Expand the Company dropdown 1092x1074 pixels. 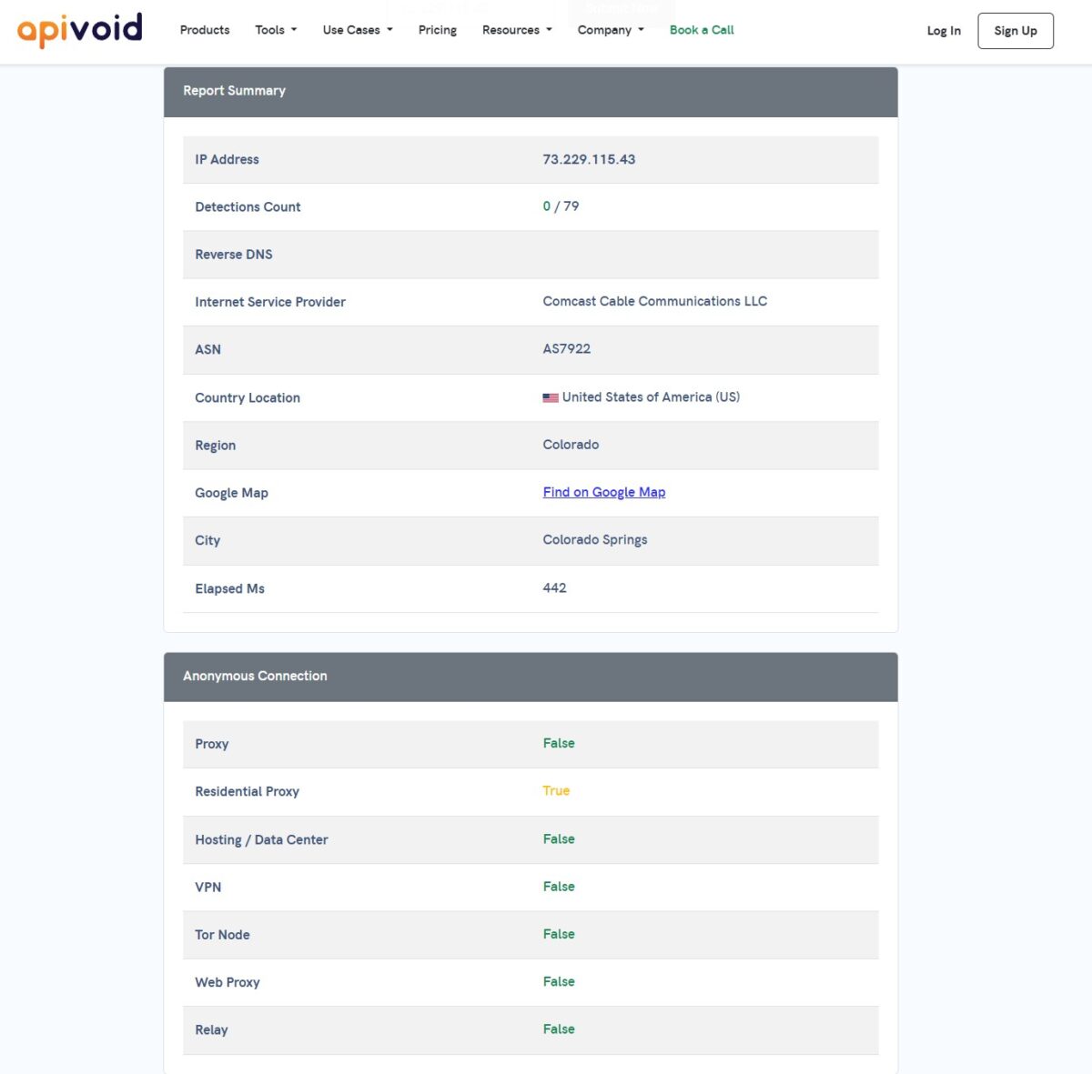(x=611, y=30)
